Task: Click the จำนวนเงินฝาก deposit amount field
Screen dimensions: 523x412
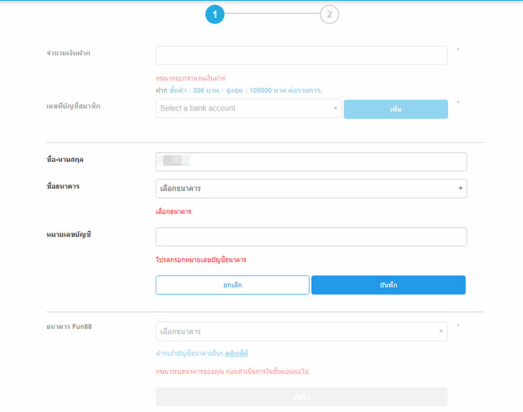Action: point(301,55)
